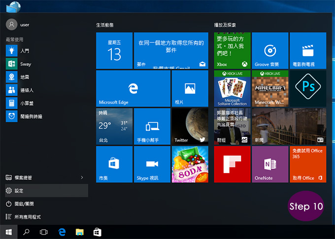Open the 地圖 Maps app

pos(47,77)
